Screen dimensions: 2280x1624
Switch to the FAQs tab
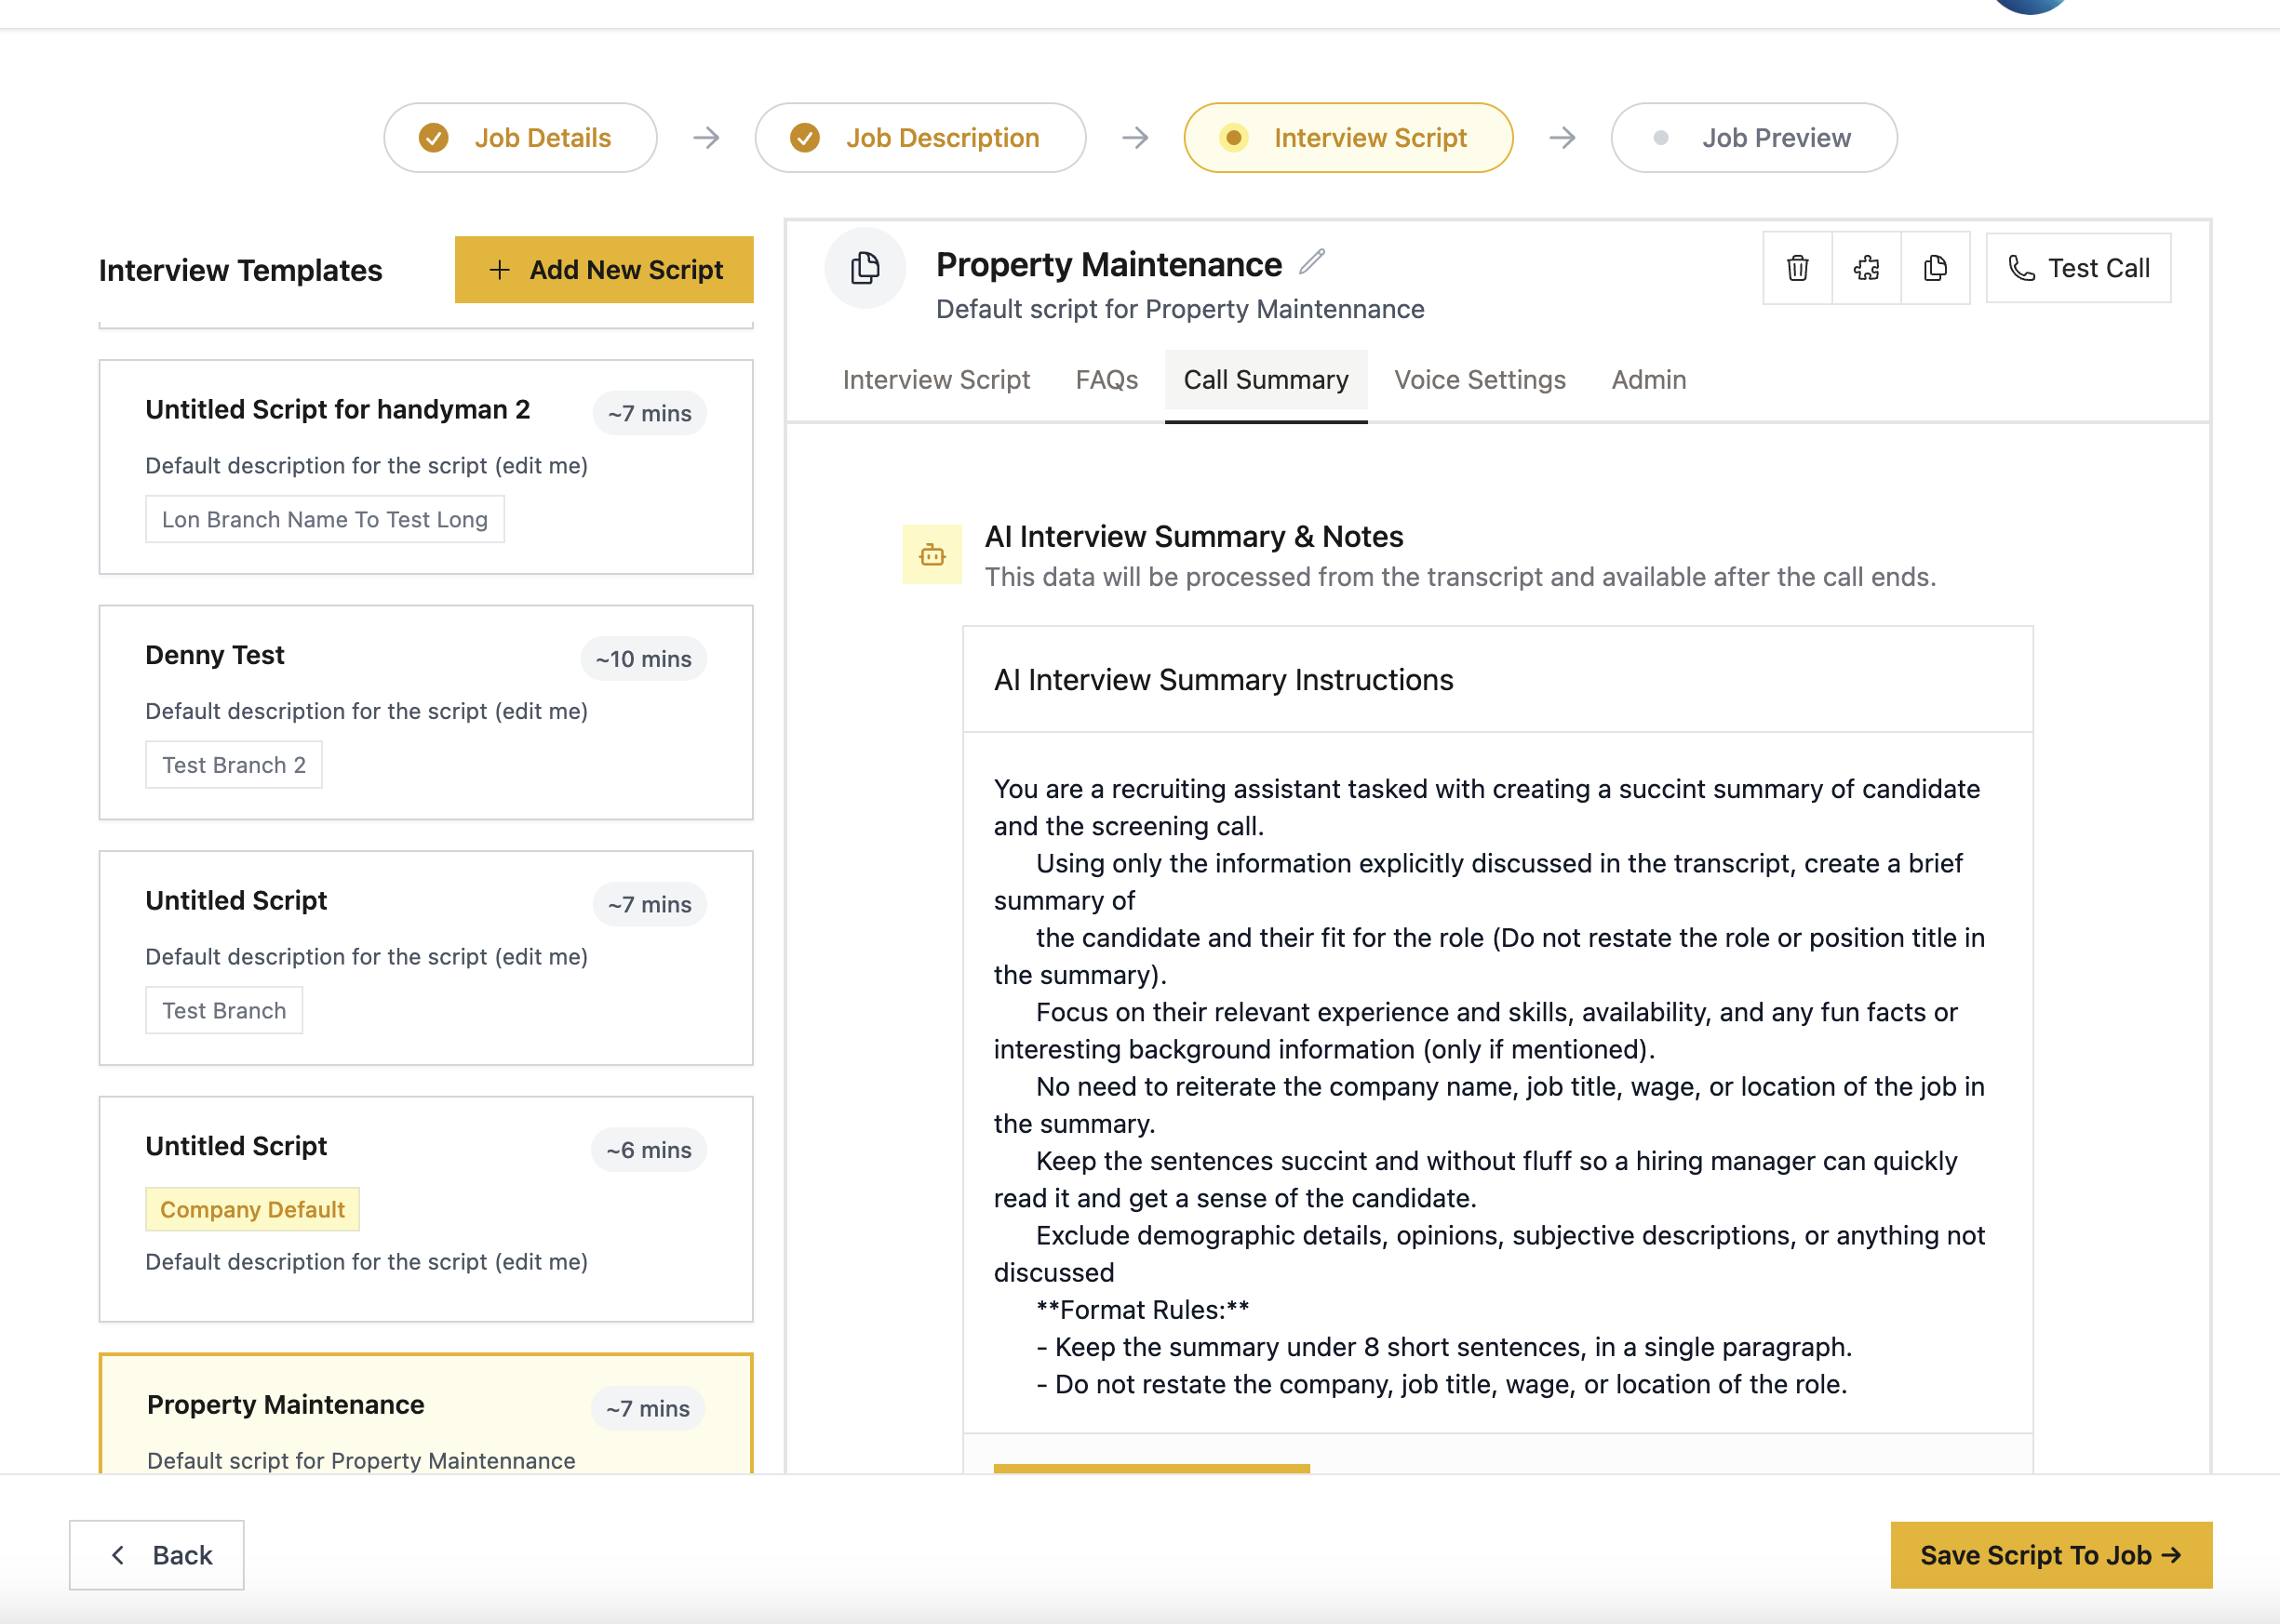[1106, 380]
